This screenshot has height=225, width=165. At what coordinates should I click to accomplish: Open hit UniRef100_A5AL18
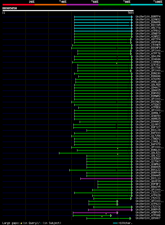click(x=148, y=82)
